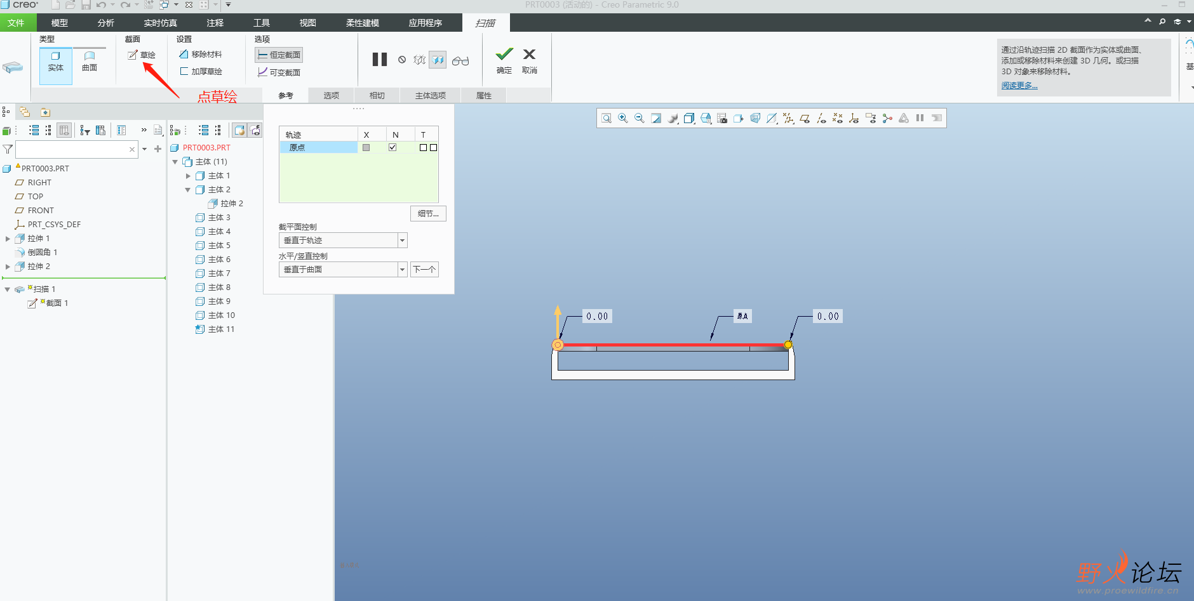This screenshot has height=601, width=1194.
Task: Select 主体 11 in body tree
Action: (x=215, y=329)
